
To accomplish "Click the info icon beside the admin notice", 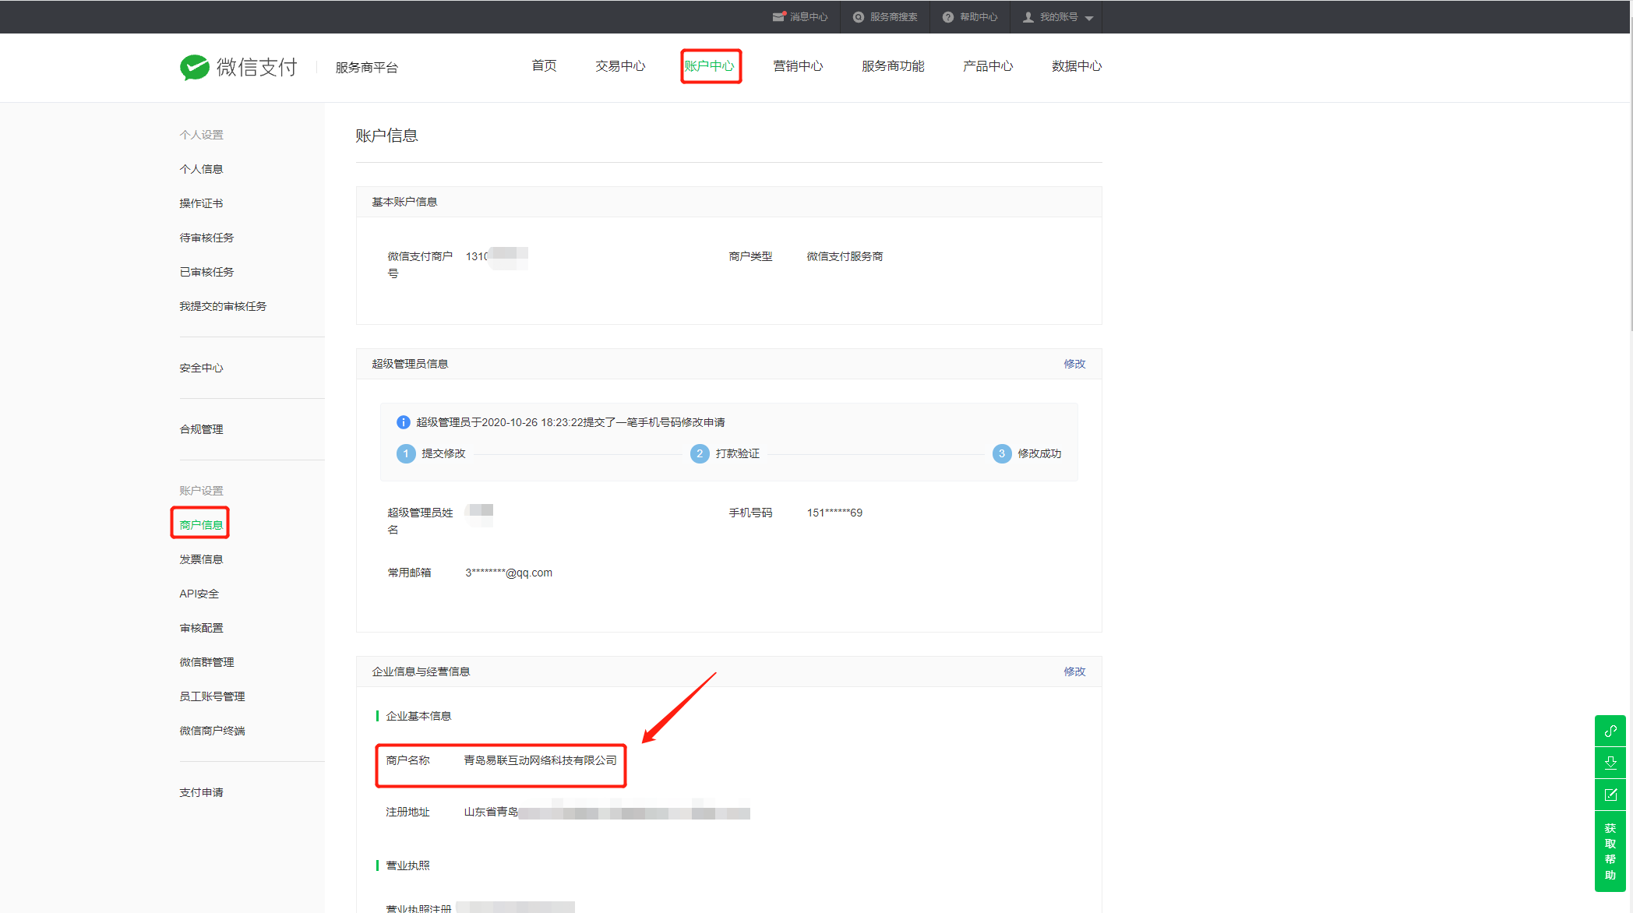I will point(403,422).
